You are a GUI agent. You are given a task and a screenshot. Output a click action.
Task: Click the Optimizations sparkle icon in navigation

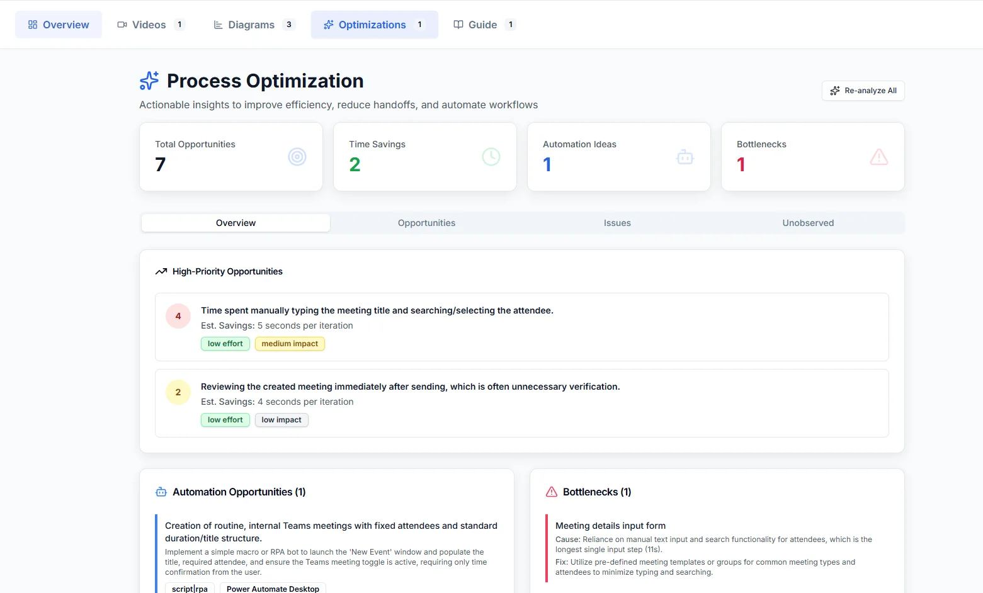click(328, 25)
